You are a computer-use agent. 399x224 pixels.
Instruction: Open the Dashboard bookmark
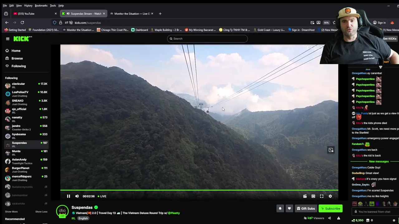(x=140, y=30)
